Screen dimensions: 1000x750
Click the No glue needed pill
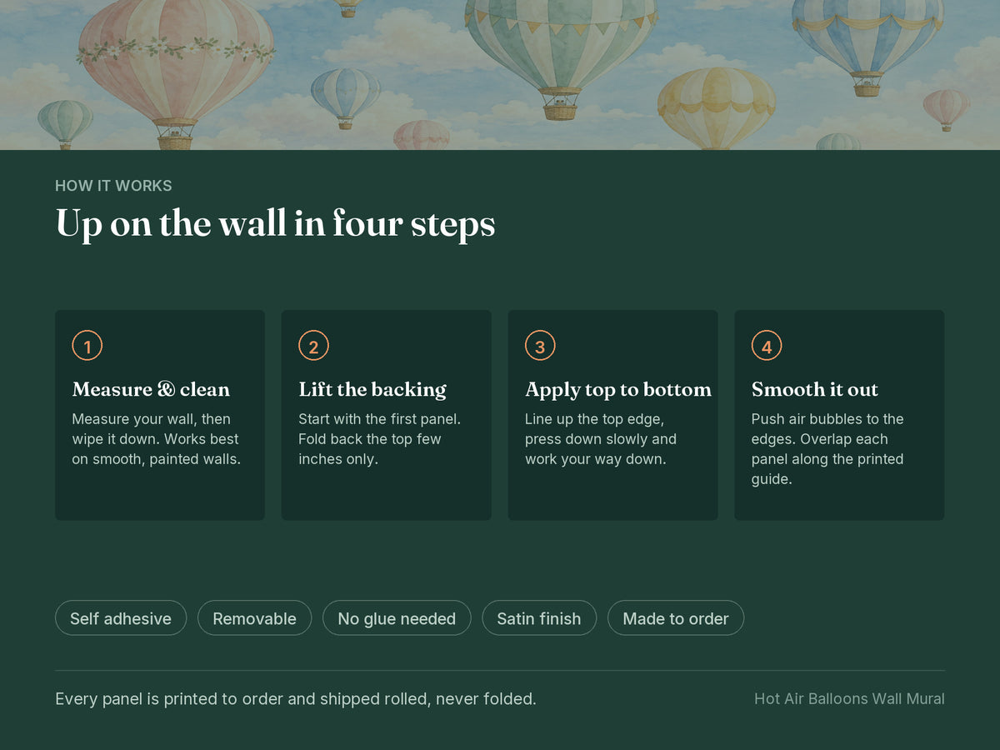pos(397,618)
